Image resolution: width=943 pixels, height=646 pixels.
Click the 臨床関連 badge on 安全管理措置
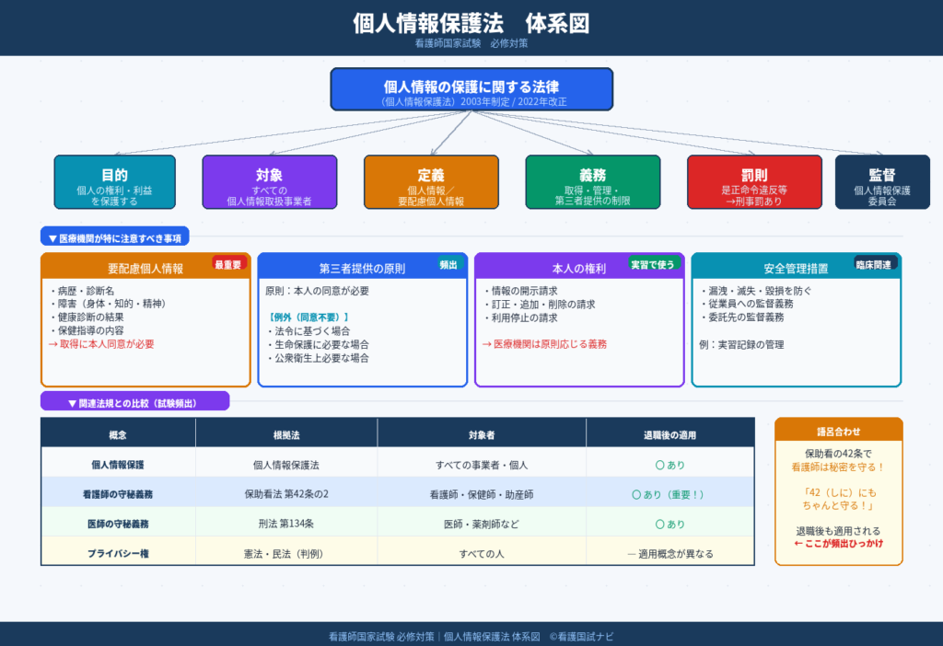[874, 264]
